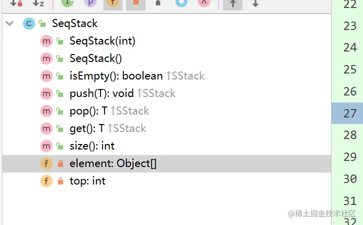Select the top: int field
The height and width of the screenshot is (225, 363).
pos(87,181)
